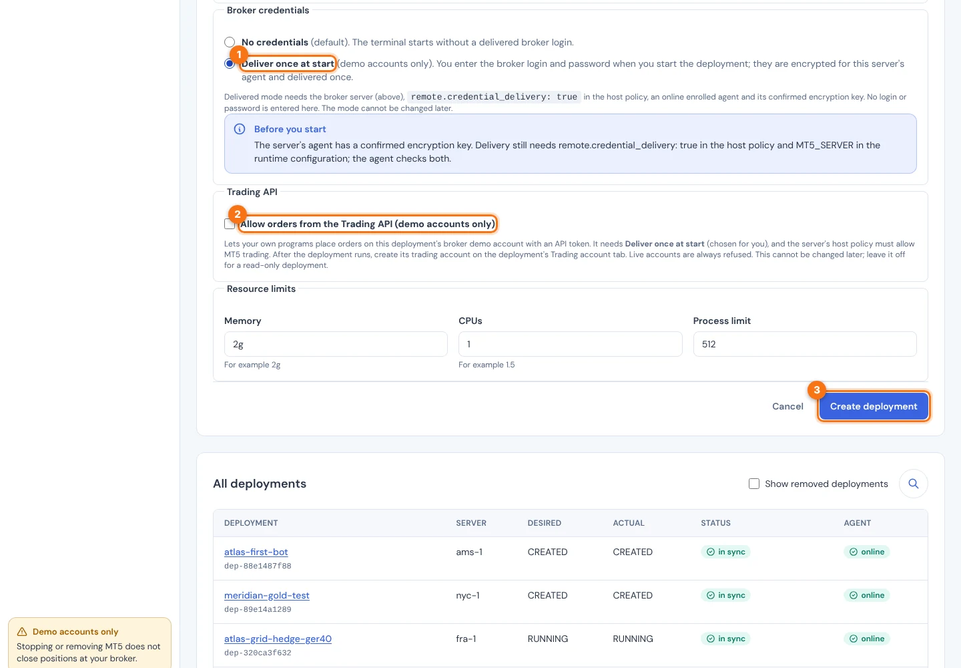The height and width of the screenshot is (668, 961).
Task: Open the meridian-gold-test deployment link
Action: [x=267, y=595]
